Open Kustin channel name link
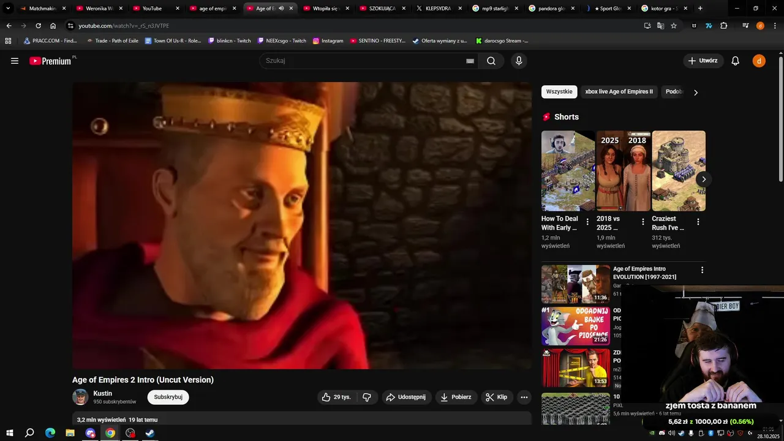This screenshot has width=784, height=441. 102,393
